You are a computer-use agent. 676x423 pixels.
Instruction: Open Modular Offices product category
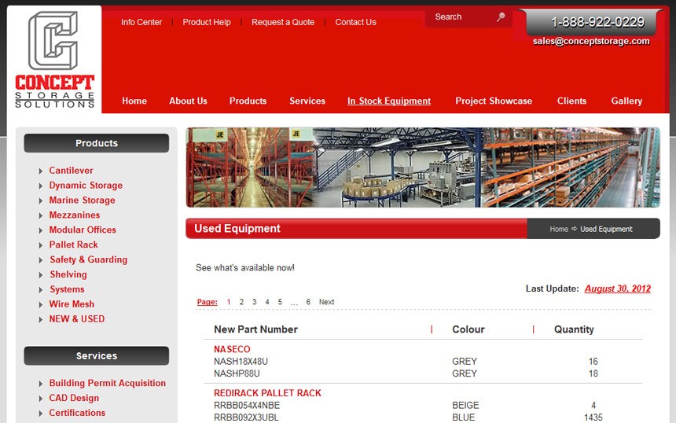tap(83, 230)
